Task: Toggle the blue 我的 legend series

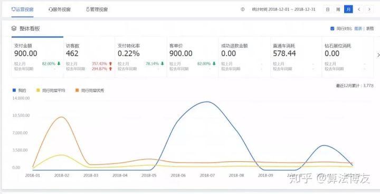Action: (x=19, y=90)
